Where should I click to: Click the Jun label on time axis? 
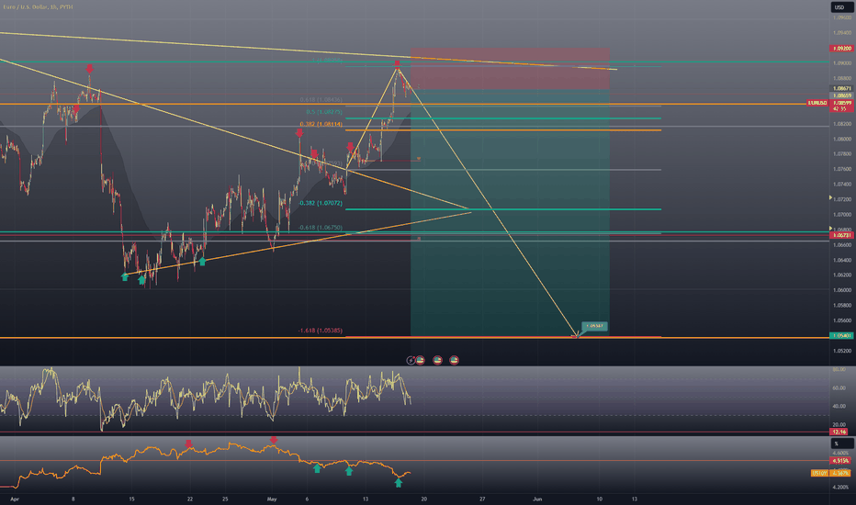(x=537, y=499)
